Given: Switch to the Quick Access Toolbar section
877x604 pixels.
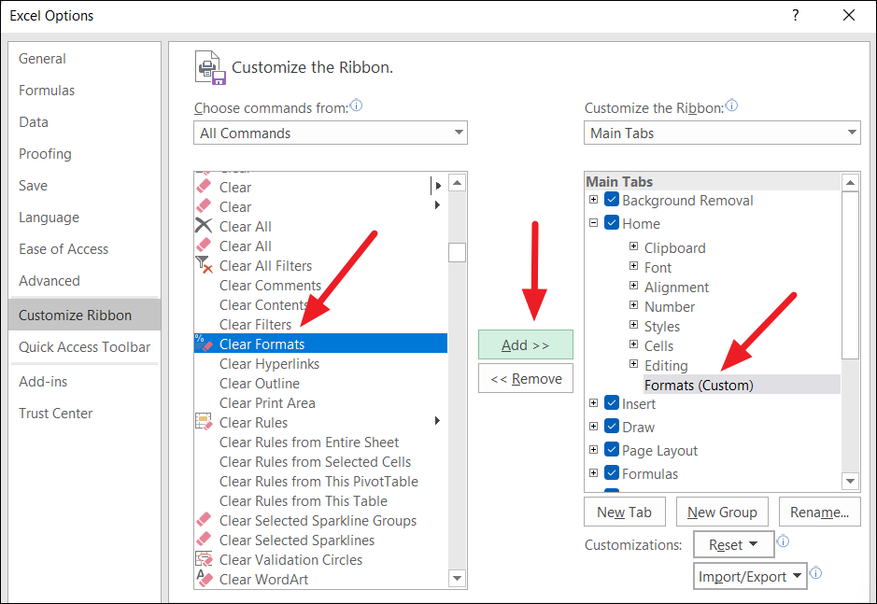Looking at the screenshot, I should point(84,347).
